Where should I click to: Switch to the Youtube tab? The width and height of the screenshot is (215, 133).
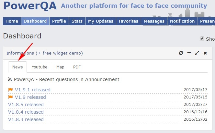tap(40, 67)
